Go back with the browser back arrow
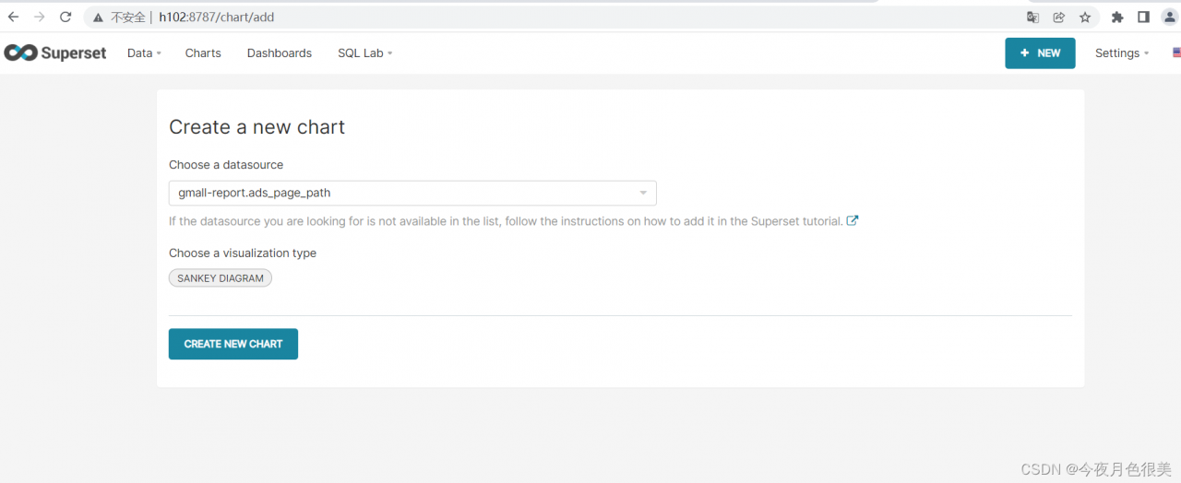1181x483 pixels. coord(13,17)
